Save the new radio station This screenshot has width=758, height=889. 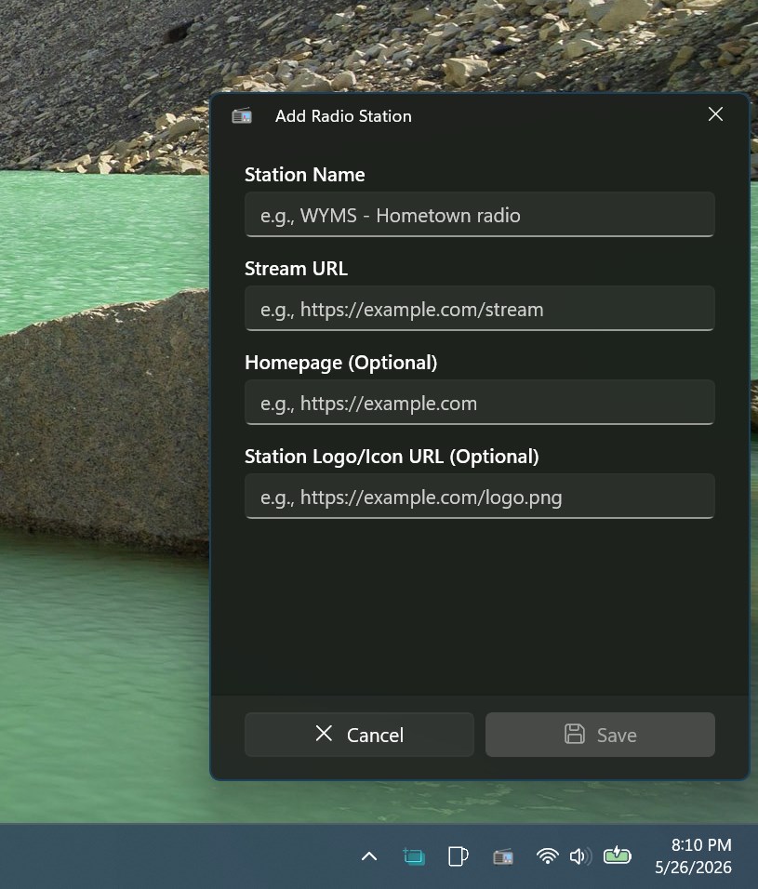coord(601,735)
